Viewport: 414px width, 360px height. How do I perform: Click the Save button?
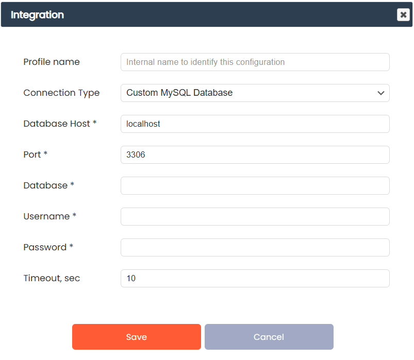[136, 337]
